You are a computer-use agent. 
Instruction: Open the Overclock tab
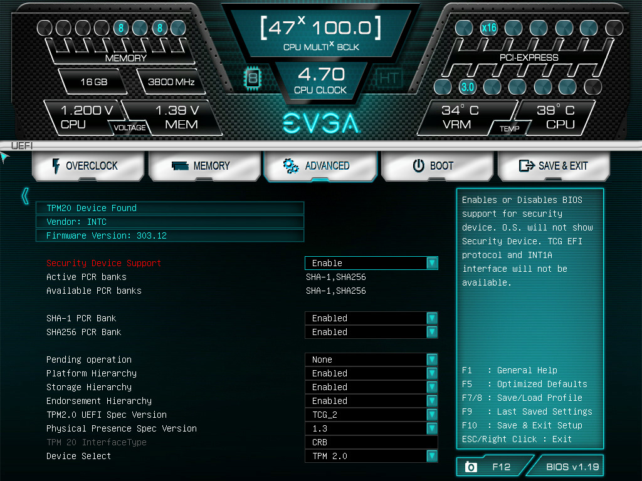pyautogui.click(x=88, y=165)
